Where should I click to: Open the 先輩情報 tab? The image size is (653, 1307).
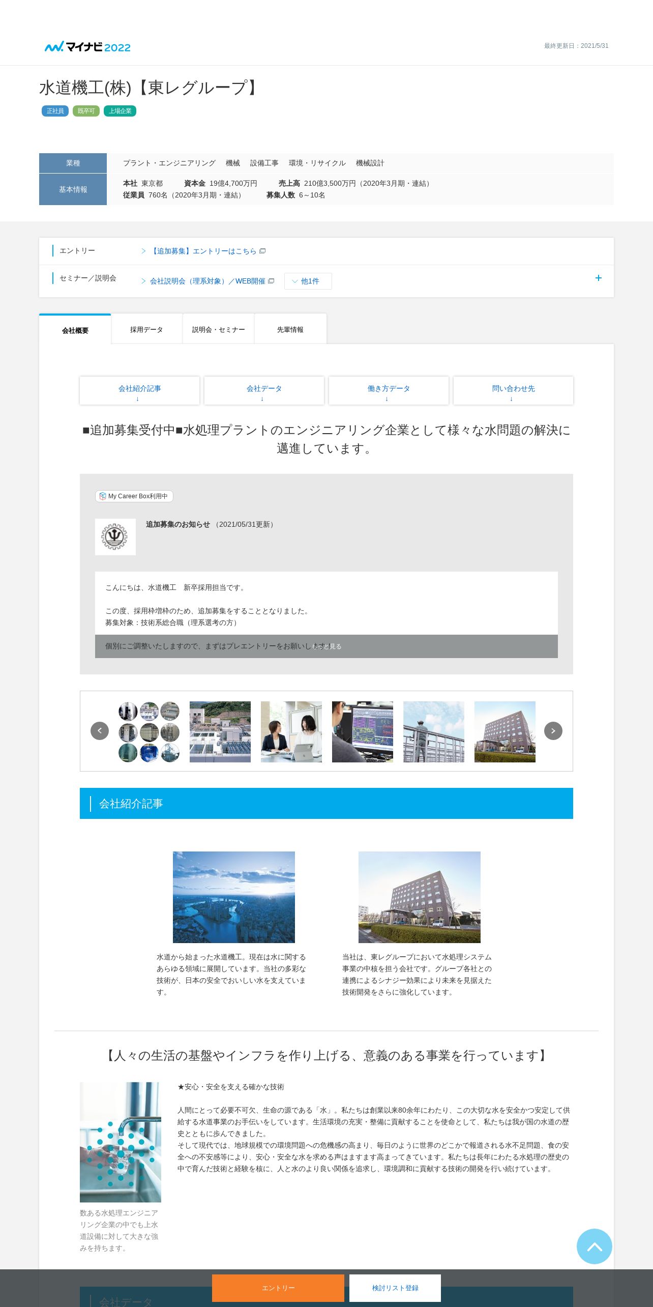290,329
